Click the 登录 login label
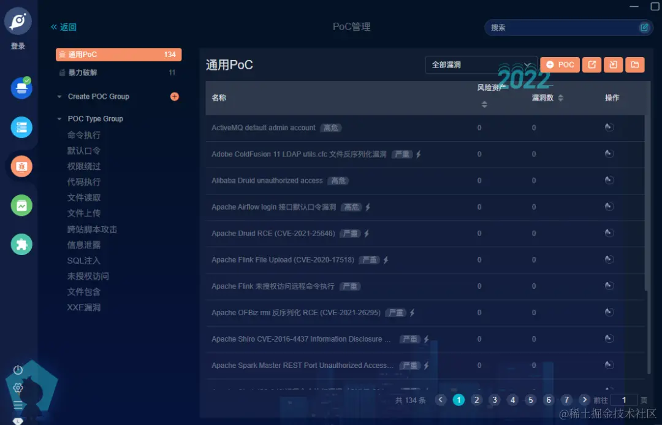 pyautogui.click(x=18, y=46)
